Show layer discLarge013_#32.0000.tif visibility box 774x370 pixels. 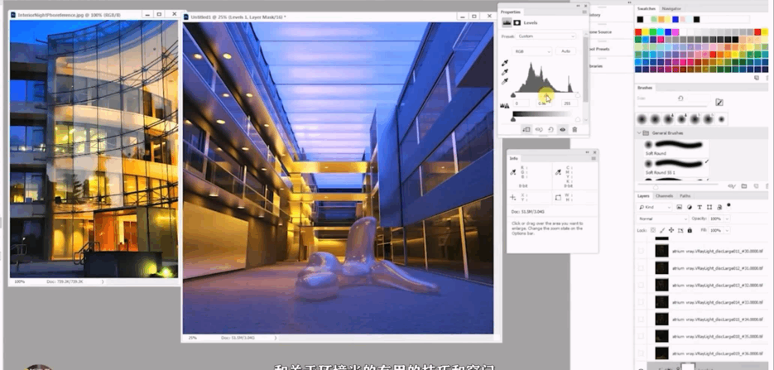click(641, 285)
